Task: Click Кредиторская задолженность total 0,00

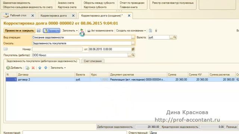Action: pyautogui.click(x=212, y=127)
